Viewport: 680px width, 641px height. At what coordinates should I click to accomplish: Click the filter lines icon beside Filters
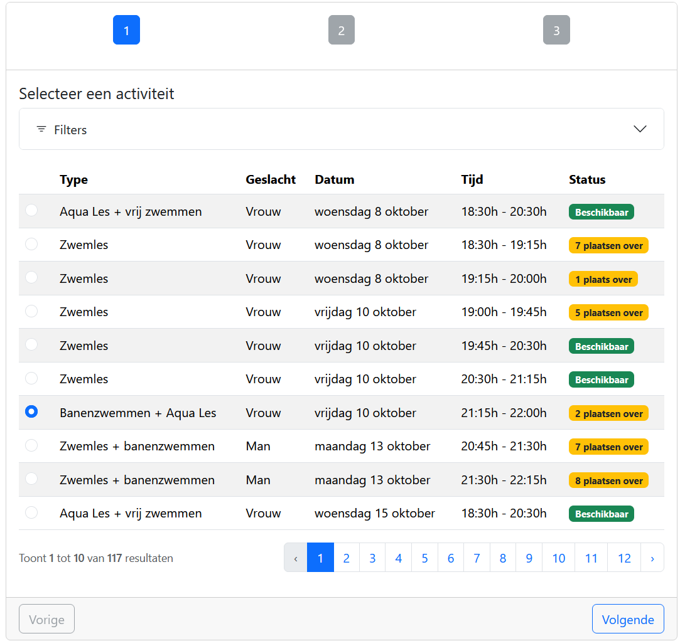pyautogui.click(x=41, y=129)
